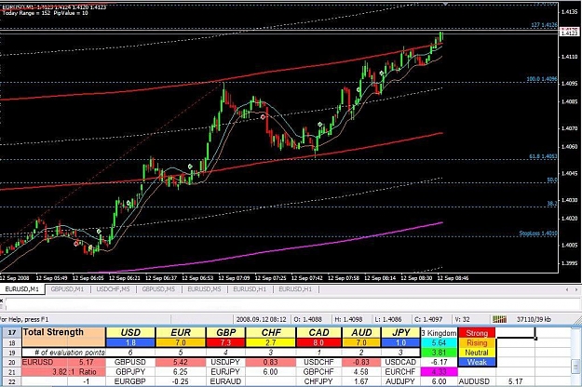
Task: Click the orange Rising legend cell
Action: point(477,343)
